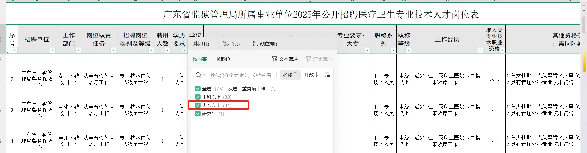Open the 文本筛选 text filter
Image resolution: width=587 pixels, height=153 pixels.
tap(285, 59)
